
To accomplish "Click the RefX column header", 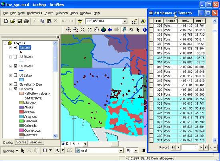I will [x=186, y=21].
